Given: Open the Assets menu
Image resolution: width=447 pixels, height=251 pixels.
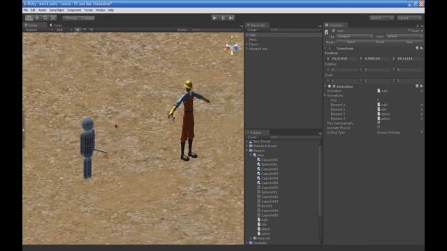Looking at the screenshot, I should [42, 10].
